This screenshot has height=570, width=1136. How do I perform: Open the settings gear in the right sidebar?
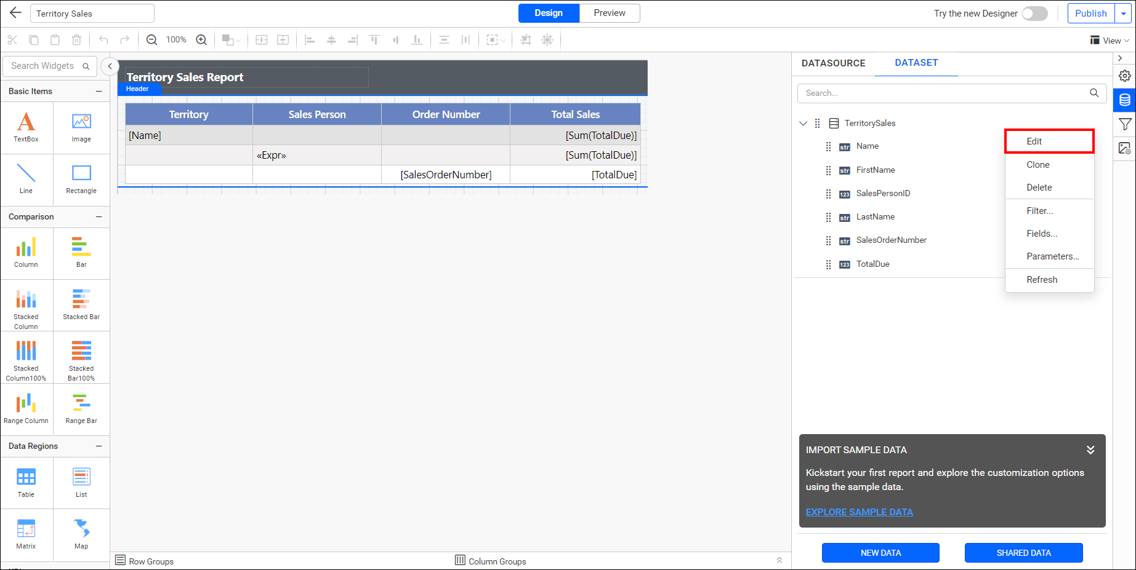1125,75
